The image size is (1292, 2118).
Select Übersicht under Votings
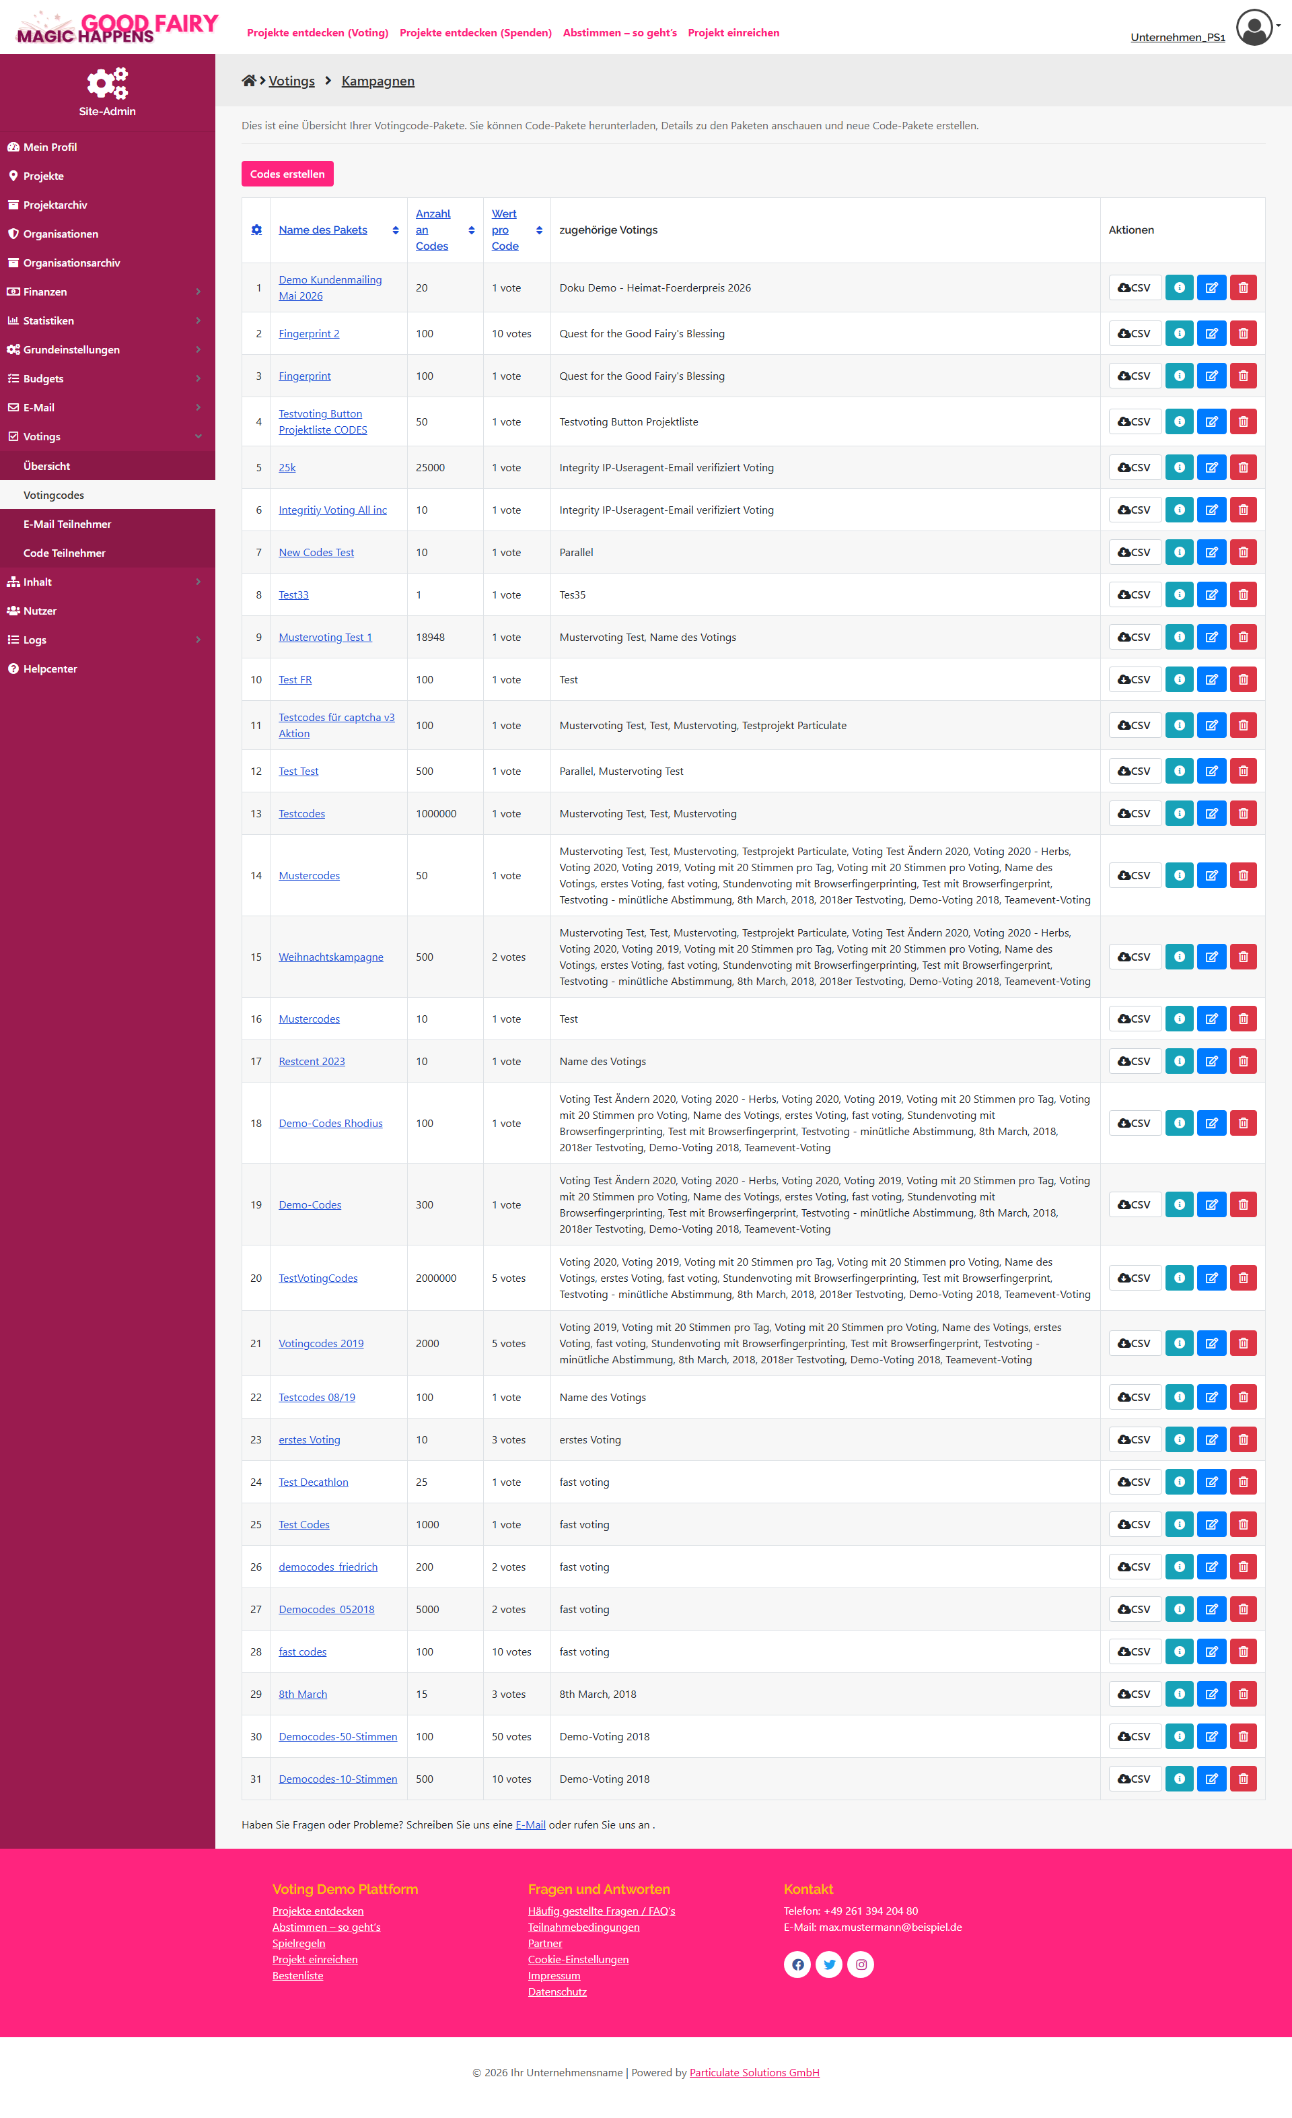click(x=108, y=466)
